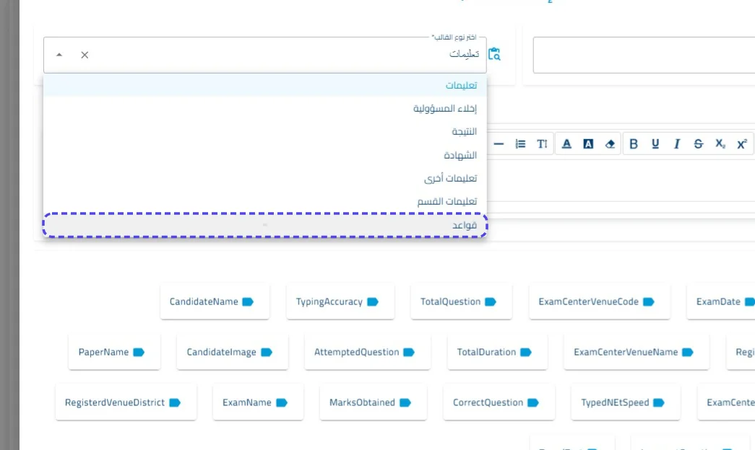Click the empty text field at top right

(644, 55)
